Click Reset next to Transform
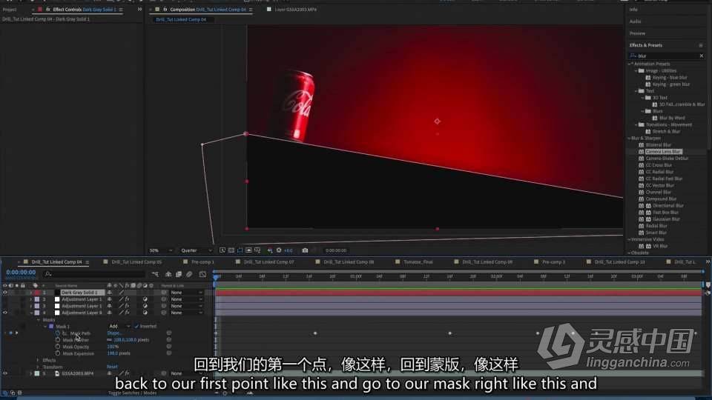712x400 pixels. (112, 367)
